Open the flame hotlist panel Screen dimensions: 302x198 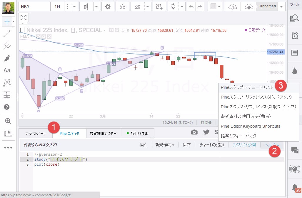coord(294,71)
